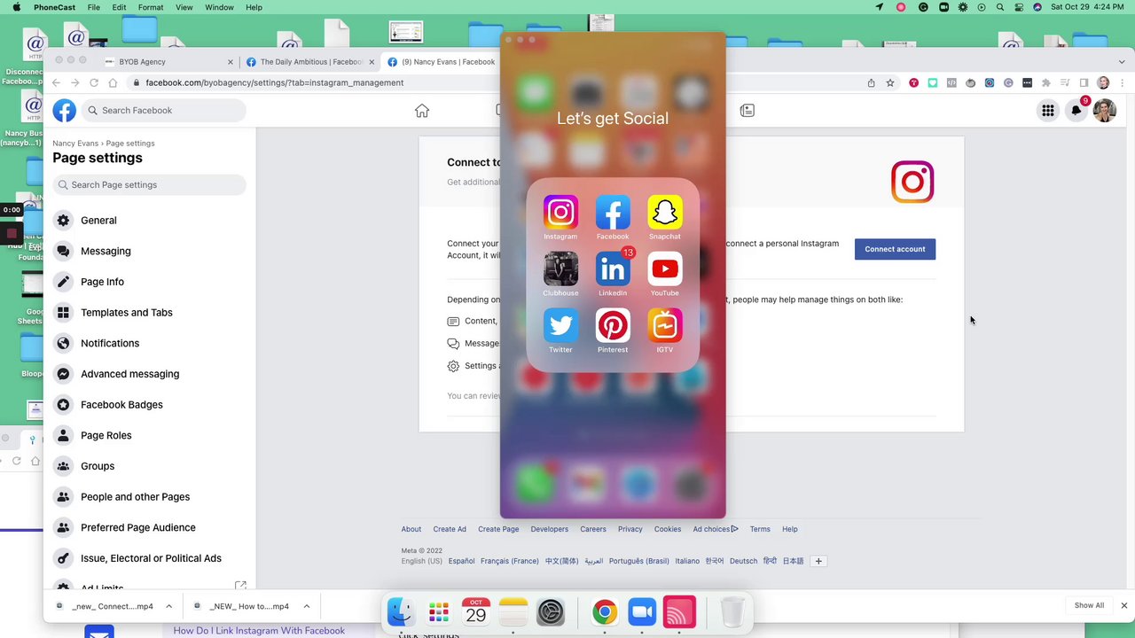1135x638 pixels.
Task: Open System Preferences from the Dock
Action: [551, 612]
